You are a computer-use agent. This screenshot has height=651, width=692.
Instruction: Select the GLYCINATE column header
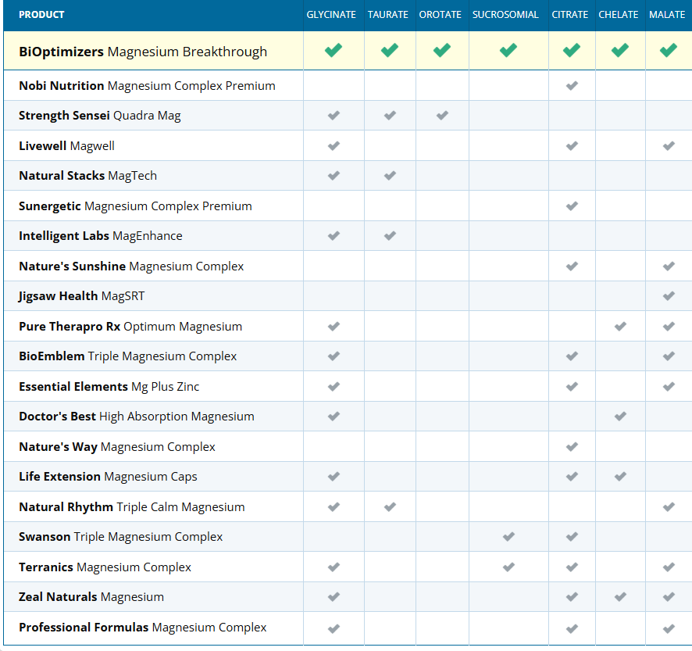(331, 15)
